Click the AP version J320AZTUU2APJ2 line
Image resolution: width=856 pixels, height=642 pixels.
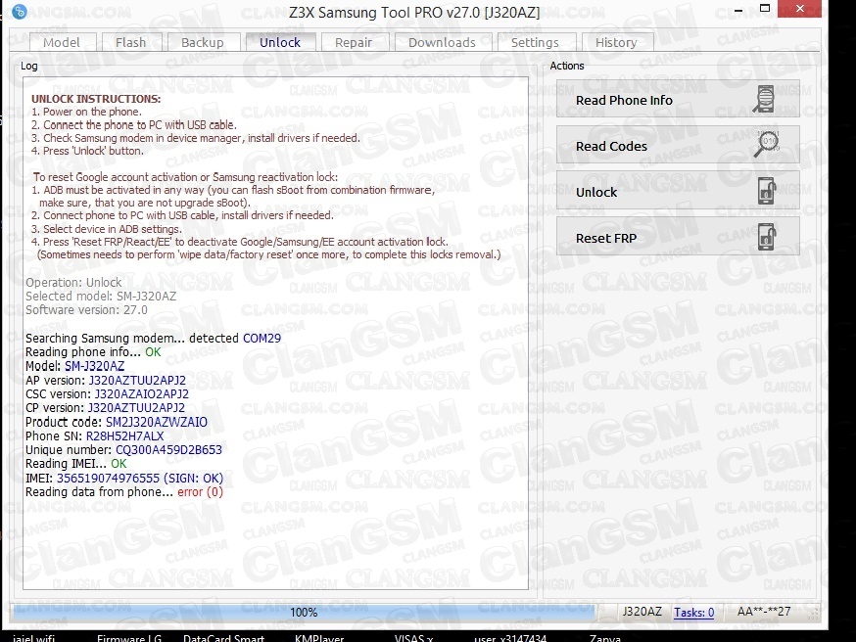pyautogui.click(x=106, y=380)
